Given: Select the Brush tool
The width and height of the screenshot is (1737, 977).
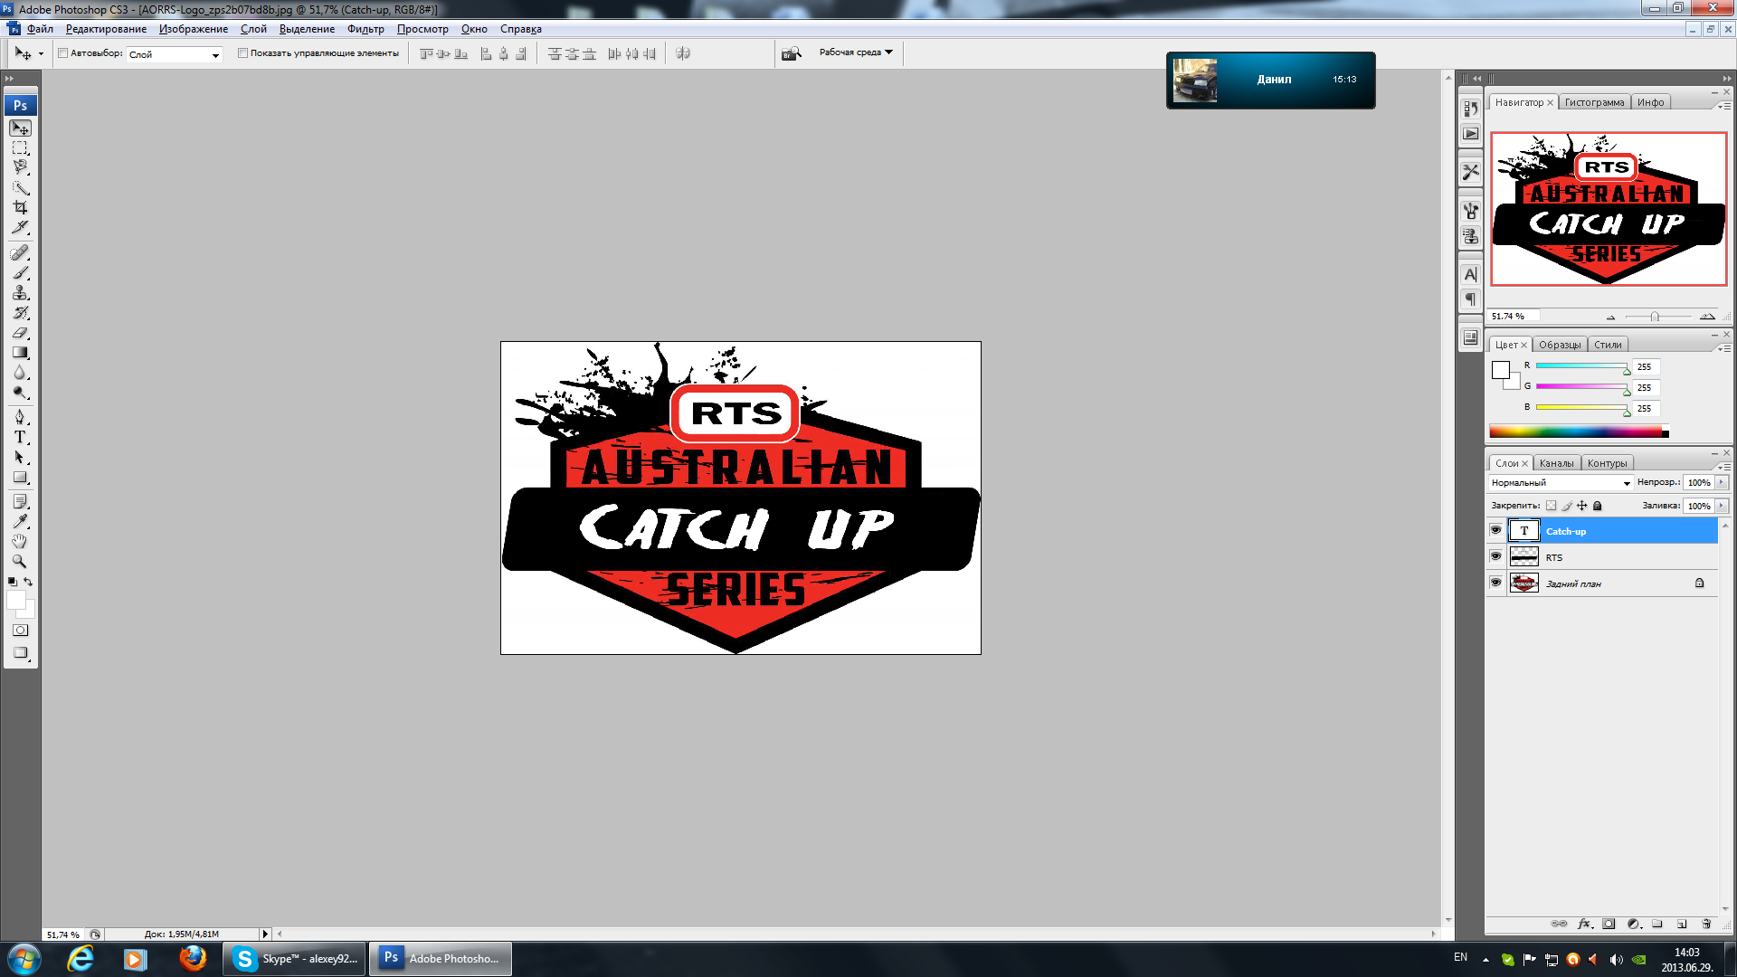Looking at the screenshot, I should [20, 272].
